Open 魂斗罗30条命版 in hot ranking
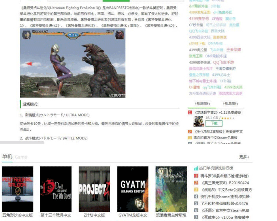This screenshot has height=221, width=277. tap(224, 176)
